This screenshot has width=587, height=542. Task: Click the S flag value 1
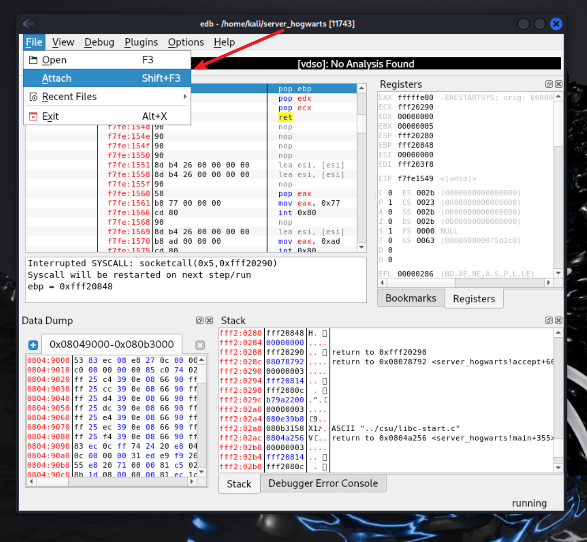(390, 231)
